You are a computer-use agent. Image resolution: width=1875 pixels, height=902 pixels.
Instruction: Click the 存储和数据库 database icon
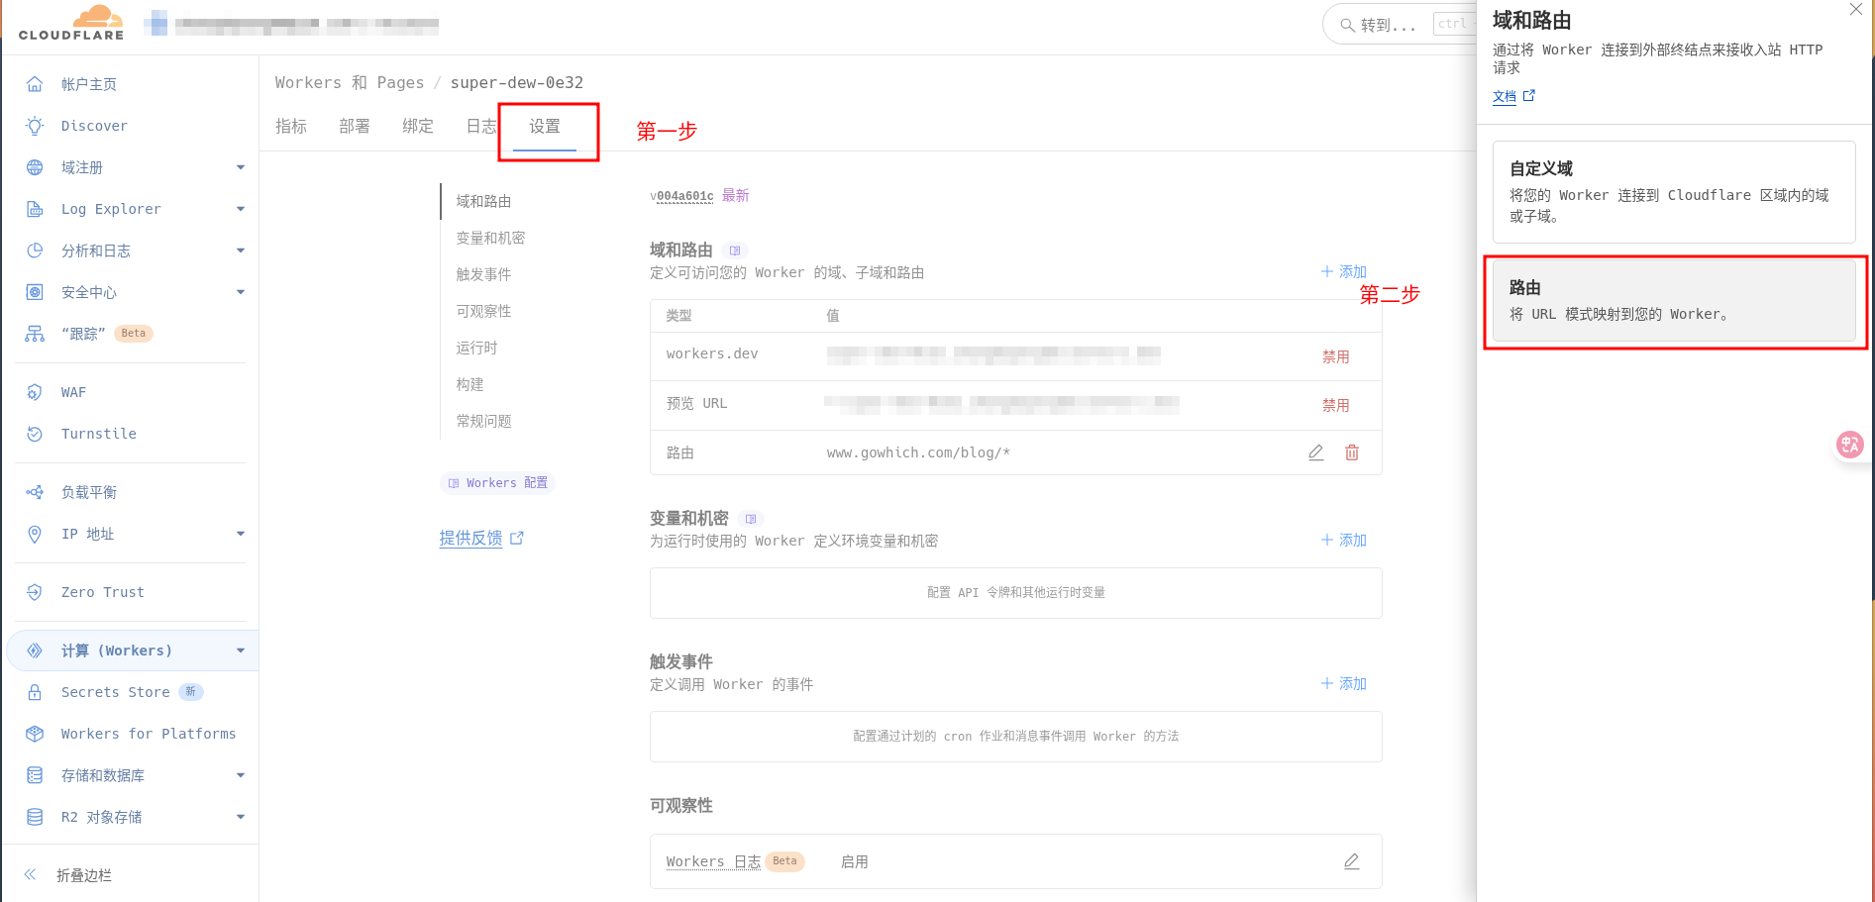pyautogui.click(x=35, y=775)
